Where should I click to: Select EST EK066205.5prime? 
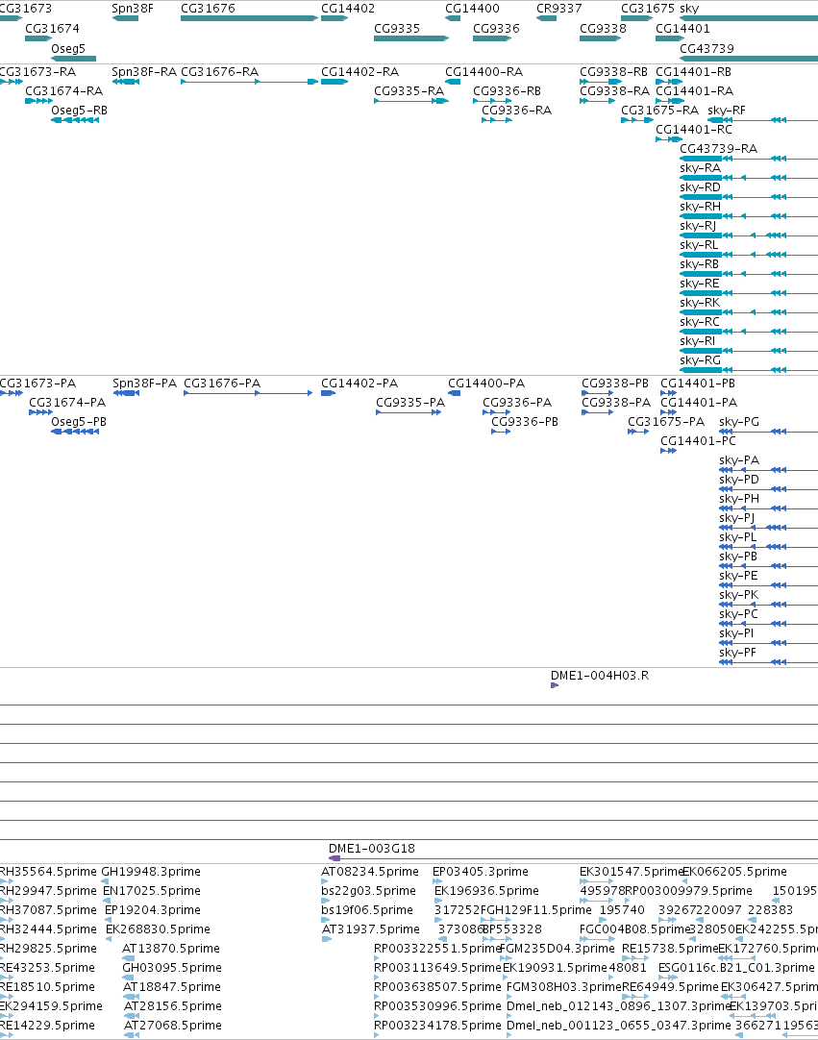click(x=686, y=881)
